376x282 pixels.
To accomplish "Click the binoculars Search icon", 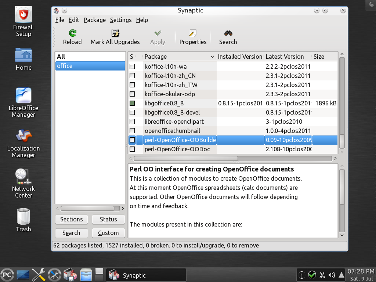I will 228,33.
